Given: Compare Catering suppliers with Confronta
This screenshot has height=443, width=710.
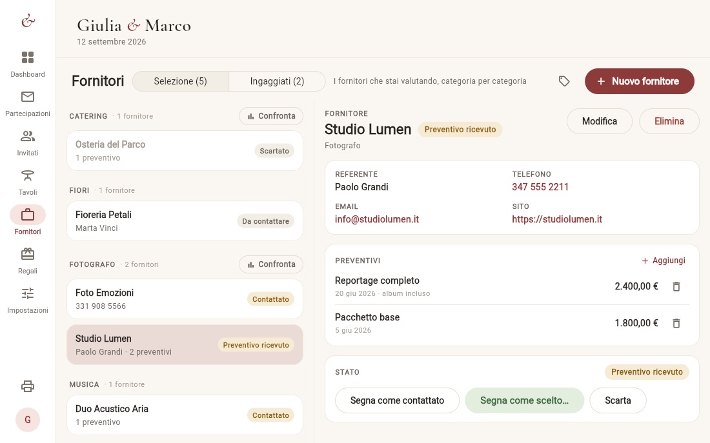Looking at the screenshot, I should point(271,116).
